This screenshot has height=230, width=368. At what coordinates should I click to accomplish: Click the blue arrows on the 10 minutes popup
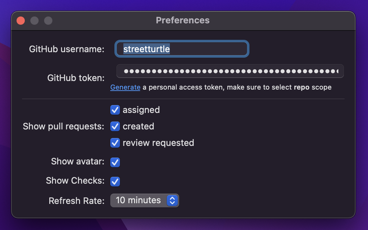172,200
